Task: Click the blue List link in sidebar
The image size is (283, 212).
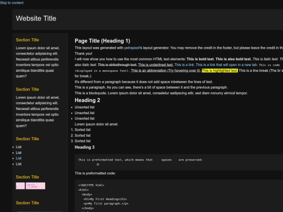Action: click(18, 158)
